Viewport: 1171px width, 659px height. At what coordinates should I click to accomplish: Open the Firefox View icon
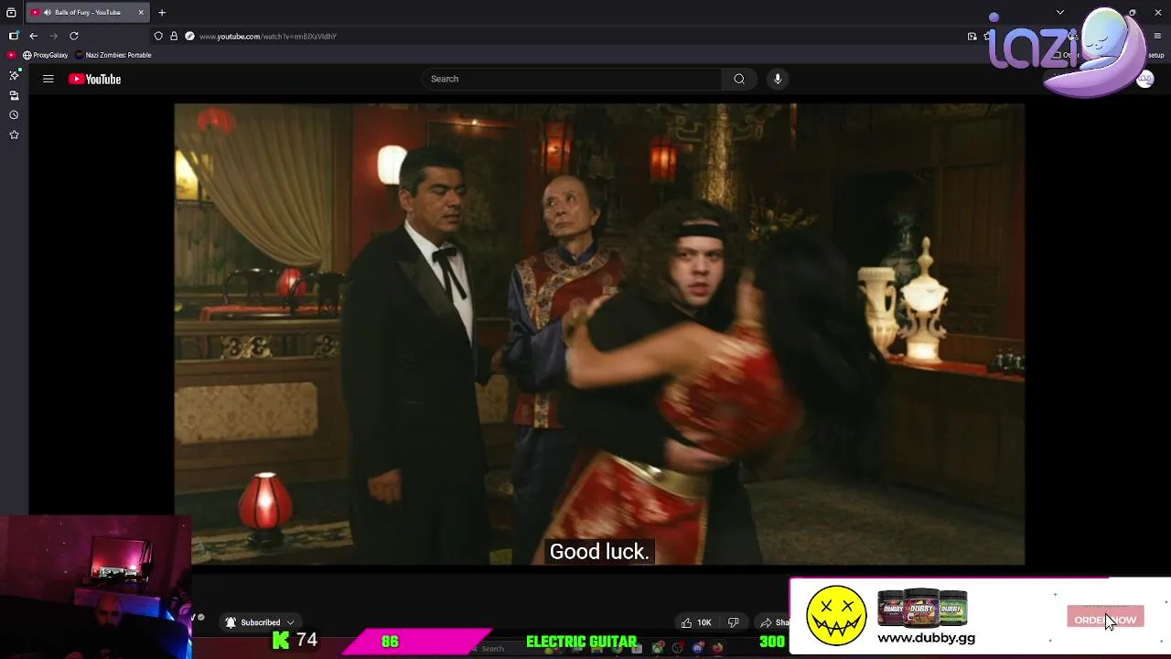[11, 12]
